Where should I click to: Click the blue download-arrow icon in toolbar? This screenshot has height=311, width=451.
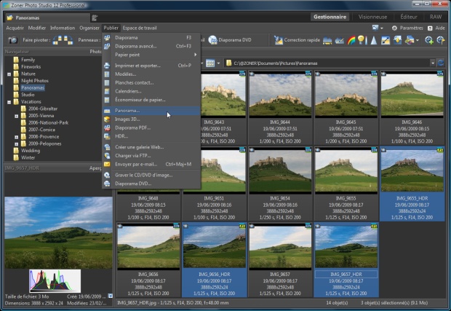click(x=397, y=40)
